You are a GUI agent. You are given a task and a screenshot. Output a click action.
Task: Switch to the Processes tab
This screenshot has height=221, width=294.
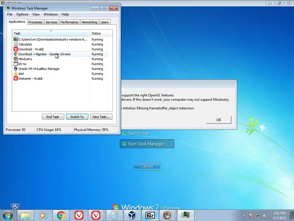35,22
